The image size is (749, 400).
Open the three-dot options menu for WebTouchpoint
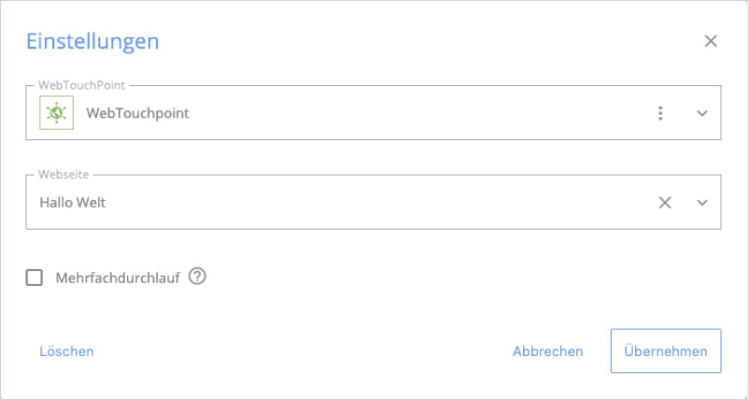660,113
